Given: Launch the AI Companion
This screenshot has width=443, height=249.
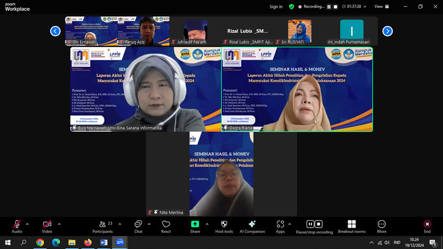Looking at the screenshot, I should click(x=252, y=226).
